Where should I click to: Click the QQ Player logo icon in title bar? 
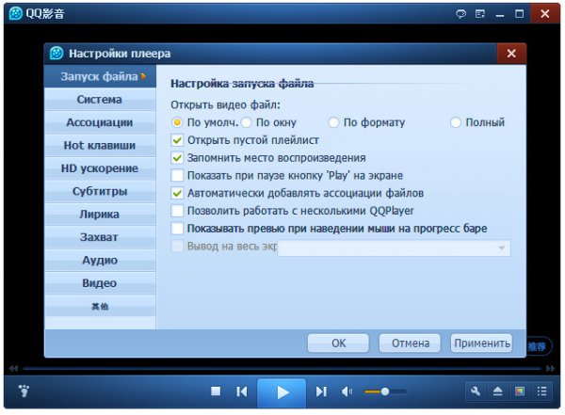(x=15, y=14)
